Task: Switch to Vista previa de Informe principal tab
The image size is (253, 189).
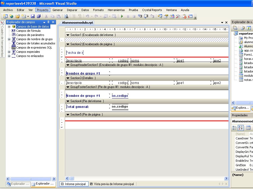Action: [112, 184]
